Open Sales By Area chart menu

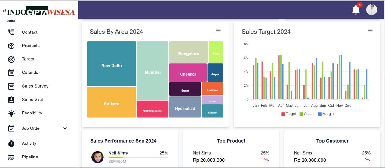pyautogui.click(x=218, y=31)
